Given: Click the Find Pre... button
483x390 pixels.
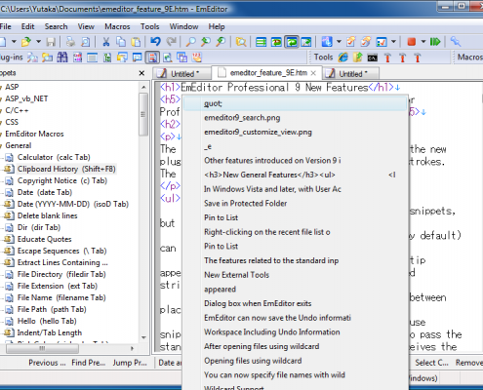Looking at the screenshot, I should 89,363.
